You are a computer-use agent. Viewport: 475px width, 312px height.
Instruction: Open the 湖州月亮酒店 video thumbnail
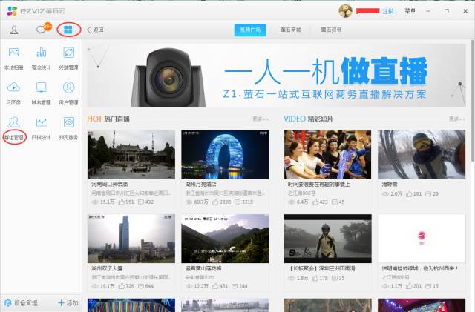click(x=225, y=154)
